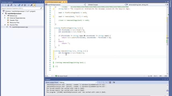Click the Clear All icon in Output toolbar
The image size is (172, 96).
[x=110, y=82]
